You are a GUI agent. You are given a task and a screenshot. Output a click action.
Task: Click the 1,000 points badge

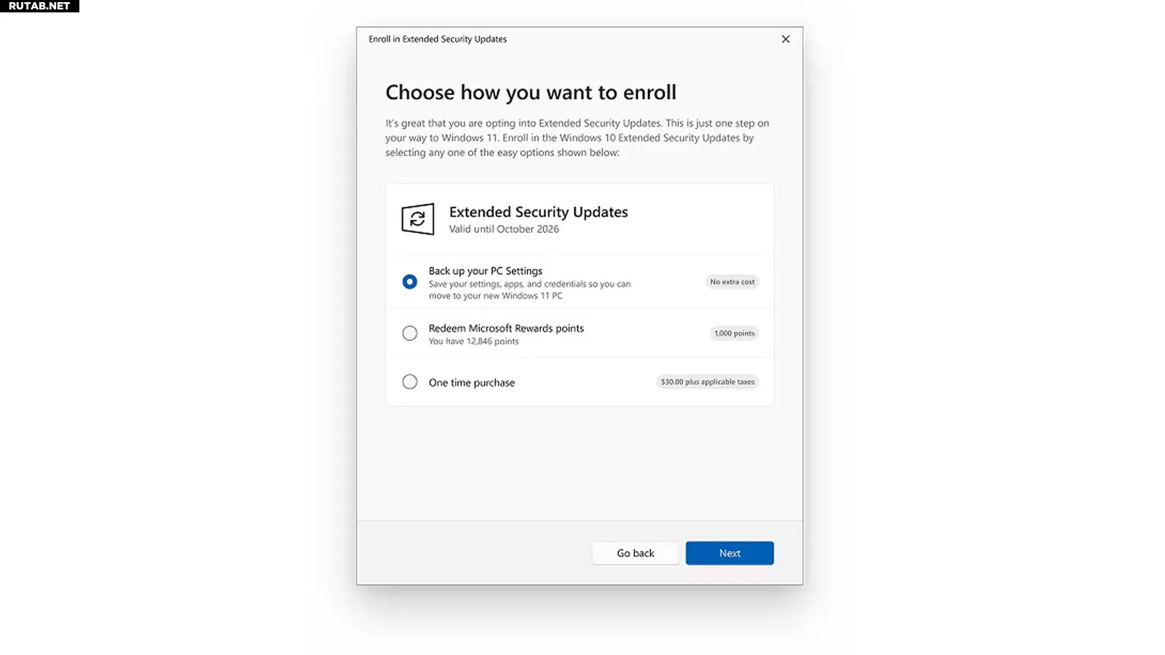(735, 333)
